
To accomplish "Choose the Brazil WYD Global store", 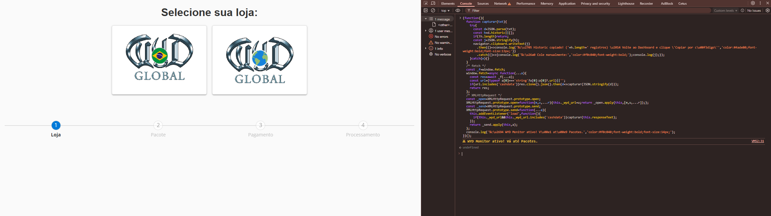I will [x=159, y=60].
